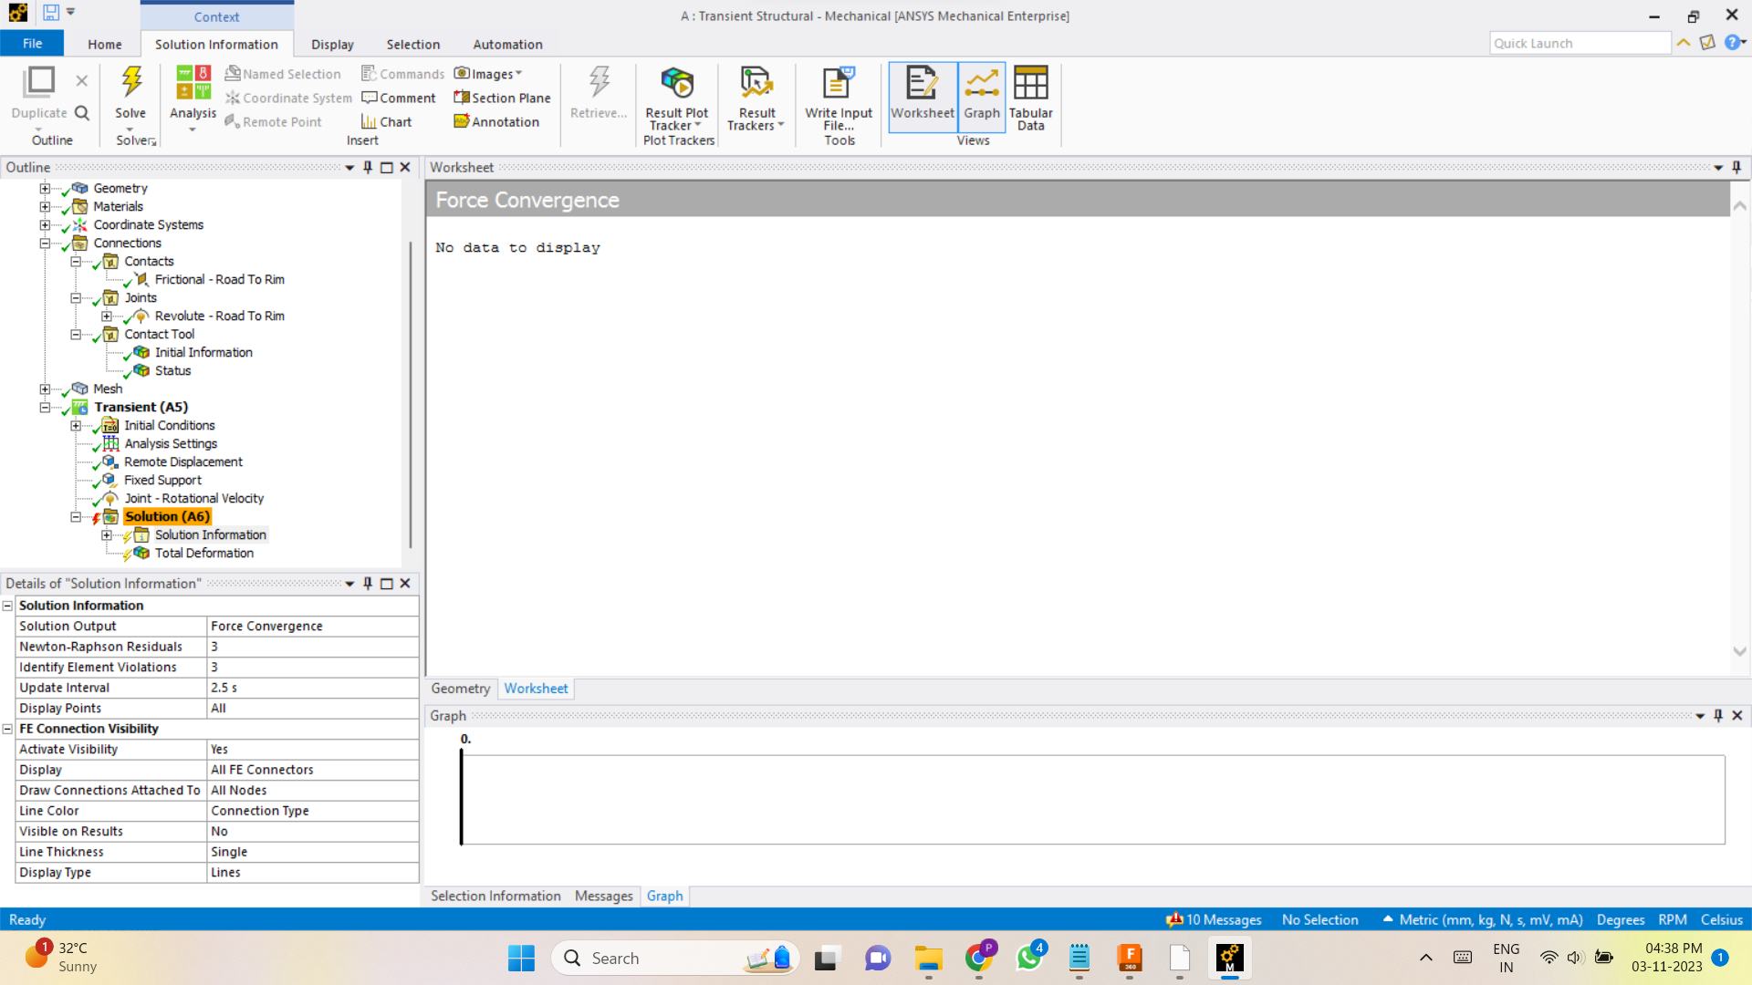Expand the Solution Information tree node
Screen dimensions: 1752x985
click(107, 535)
